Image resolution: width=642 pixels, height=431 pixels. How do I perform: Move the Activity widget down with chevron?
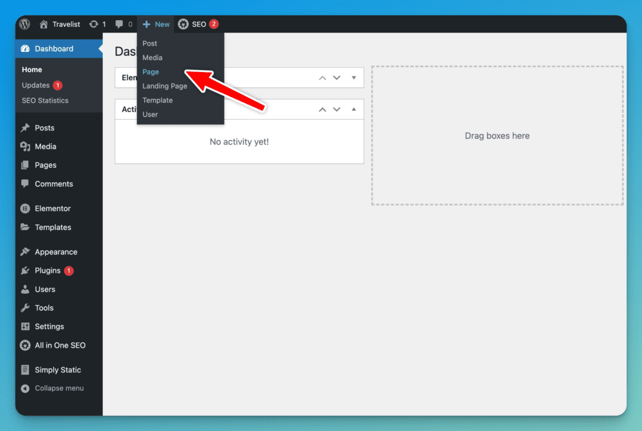[337, 109]
